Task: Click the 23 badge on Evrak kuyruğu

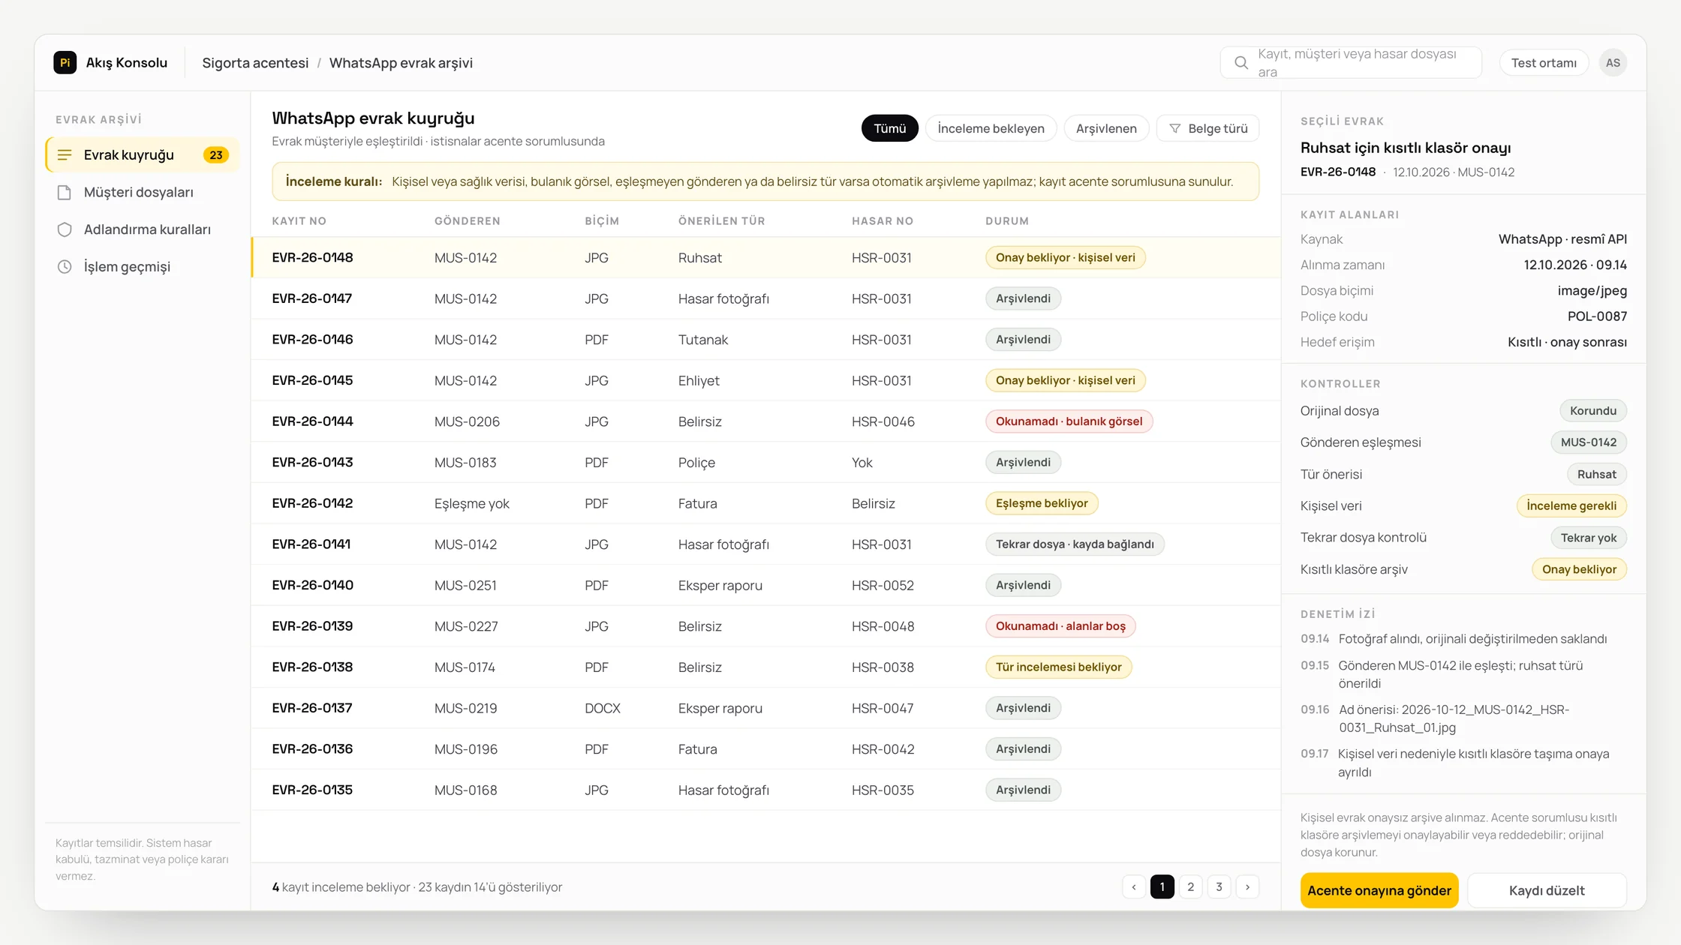Action: point(216,154)
